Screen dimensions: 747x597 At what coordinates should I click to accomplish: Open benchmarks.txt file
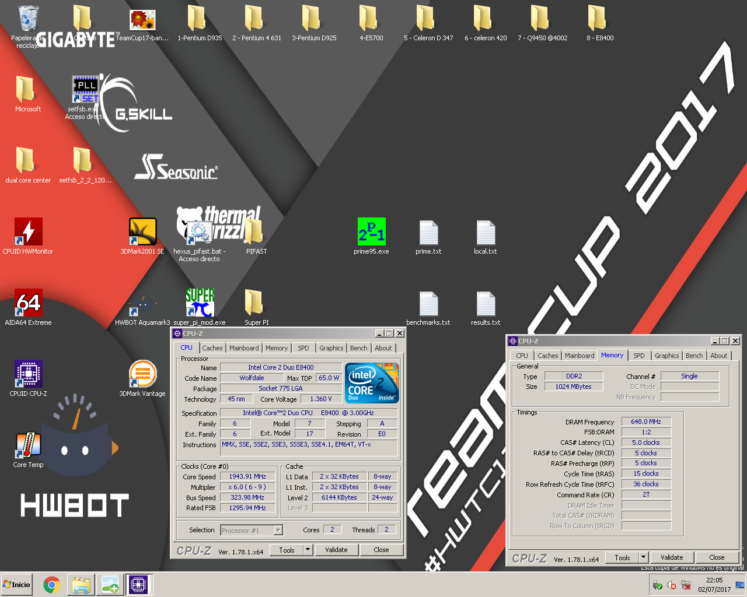[x=428, y=303]
